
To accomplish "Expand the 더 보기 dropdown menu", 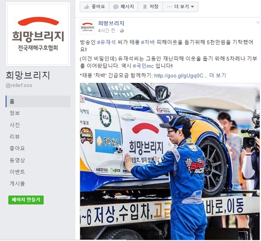I will pos(180,7).
